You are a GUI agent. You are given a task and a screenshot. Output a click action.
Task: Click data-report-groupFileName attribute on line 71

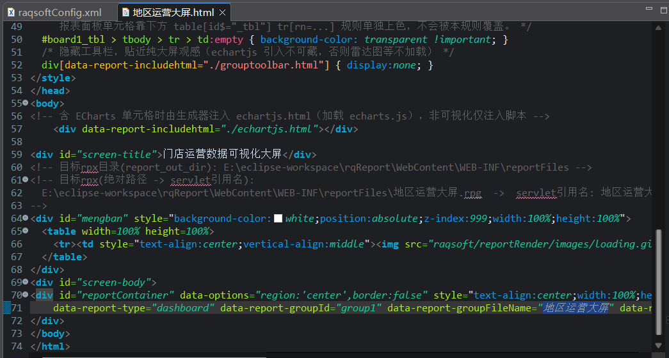pyautogui.click(x=459, y=308)
